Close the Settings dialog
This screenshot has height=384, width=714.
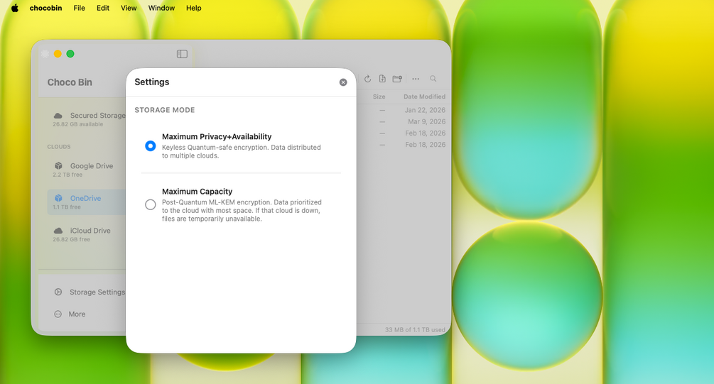tap(343, 82)
